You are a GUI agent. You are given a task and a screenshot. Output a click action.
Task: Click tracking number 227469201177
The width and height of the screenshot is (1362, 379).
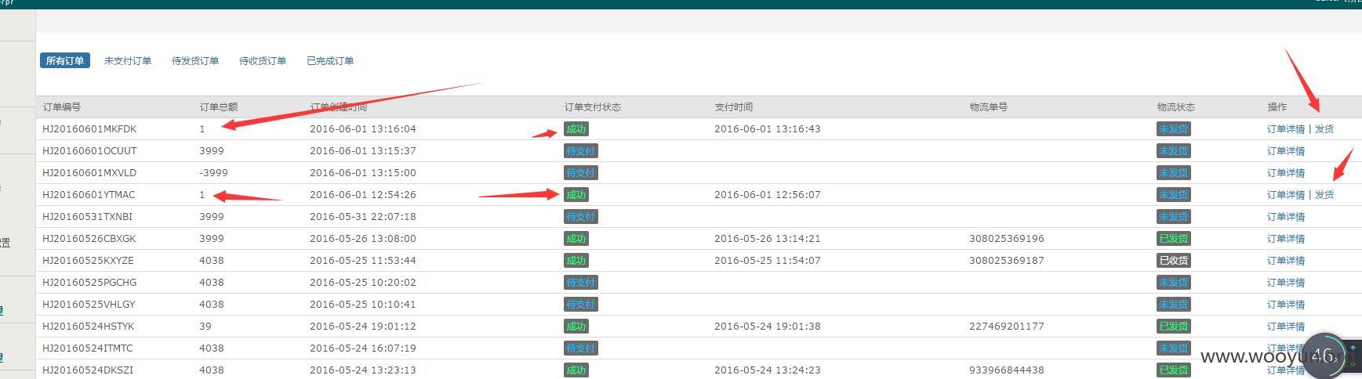tap(1007, 327)
